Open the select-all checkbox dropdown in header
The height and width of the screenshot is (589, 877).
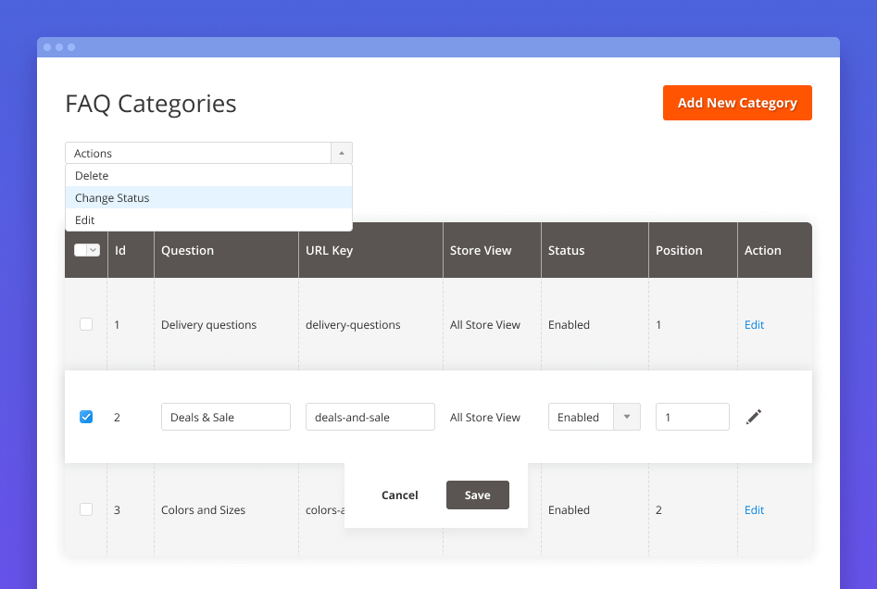pyautogui.click(x=94, y=250)
